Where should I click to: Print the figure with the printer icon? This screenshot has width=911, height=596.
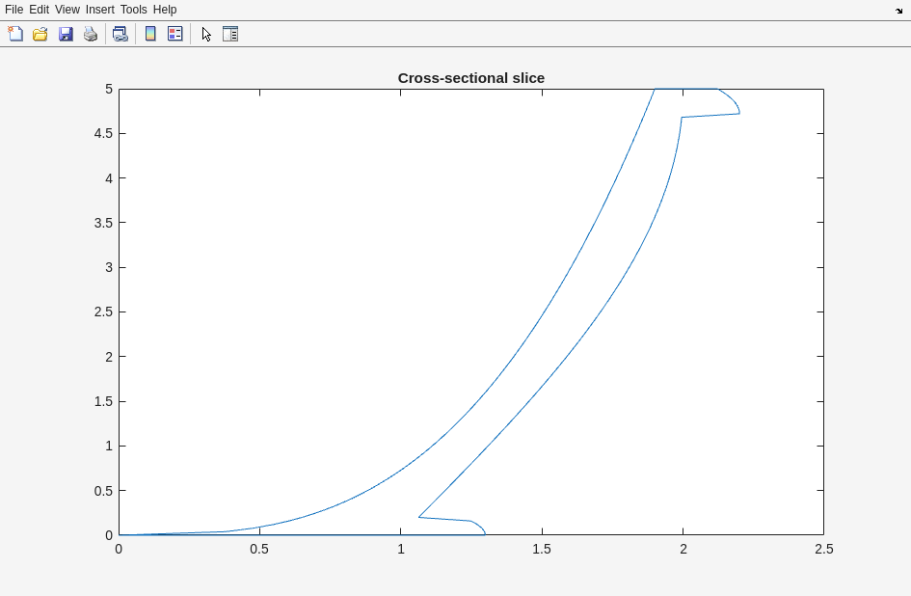91,34
